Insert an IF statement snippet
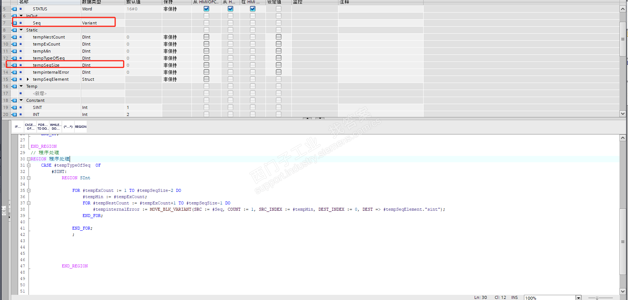This screenshot has width=628, height=300. pyautogui.click(x=18, y=127)
